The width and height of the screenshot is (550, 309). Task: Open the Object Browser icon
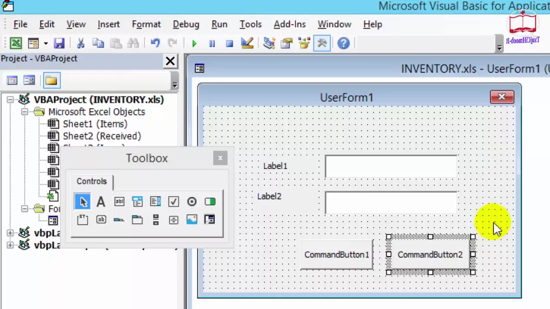tap(304, 43)
